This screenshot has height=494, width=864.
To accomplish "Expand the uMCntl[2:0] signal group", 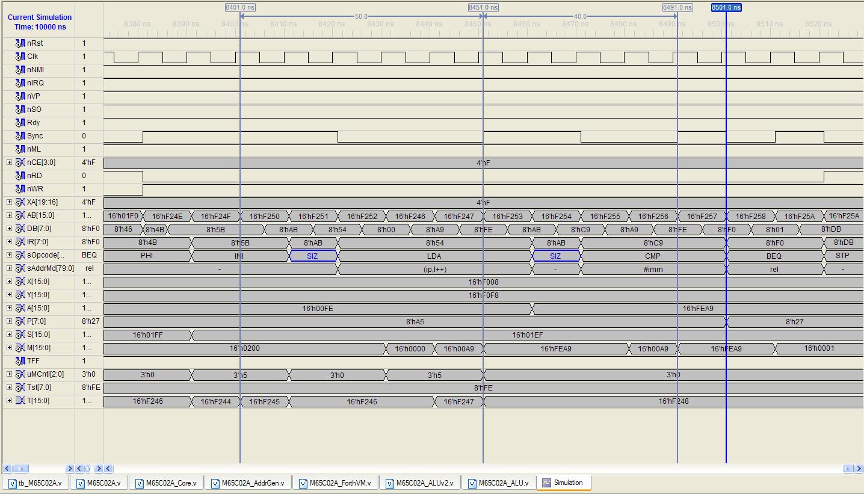I will 9,374.
